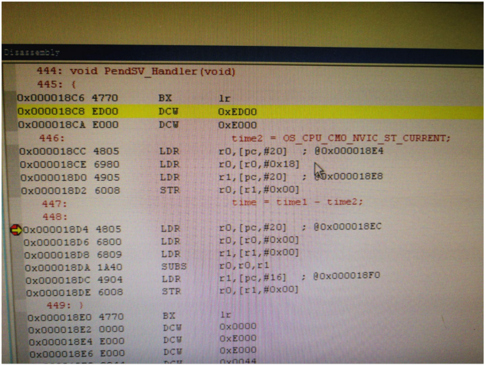This screenshot has height=365, width=486.
Task: Select row 0x000018DA SUBS r0,r0,r1
Action: (x=147, y=267)
